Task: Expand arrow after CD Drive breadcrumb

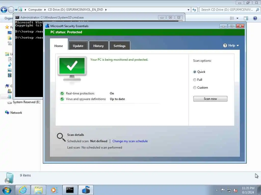Action: coord(106,10)
